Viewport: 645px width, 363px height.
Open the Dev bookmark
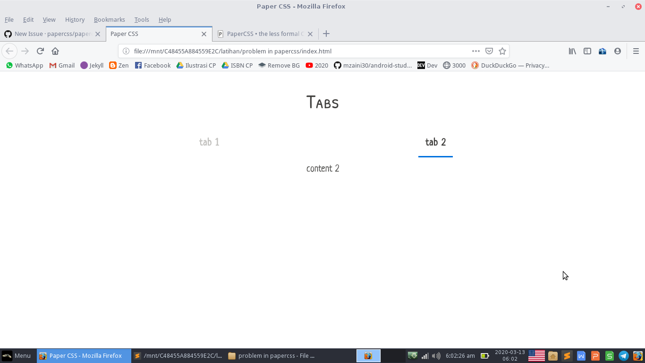[x=427, y=65]
